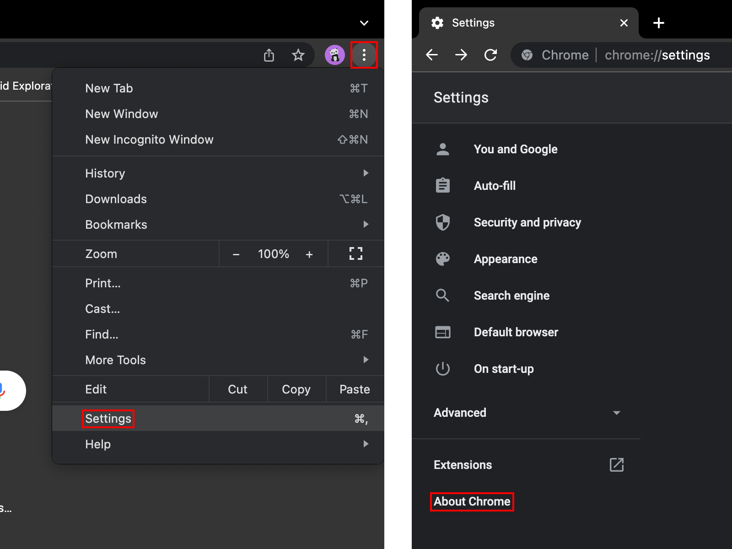Click the Settings tab title
This screenshot has width=732, height=549.
coord(473,23)
